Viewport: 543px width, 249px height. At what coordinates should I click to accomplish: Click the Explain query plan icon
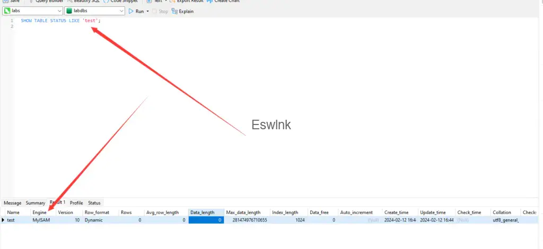pos(174,11)
